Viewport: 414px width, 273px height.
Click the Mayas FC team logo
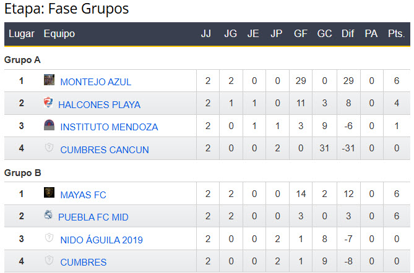49,193
